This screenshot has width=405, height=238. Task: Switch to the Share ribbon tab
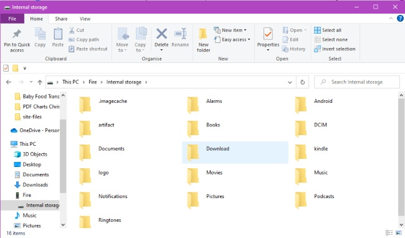(61, 19)
